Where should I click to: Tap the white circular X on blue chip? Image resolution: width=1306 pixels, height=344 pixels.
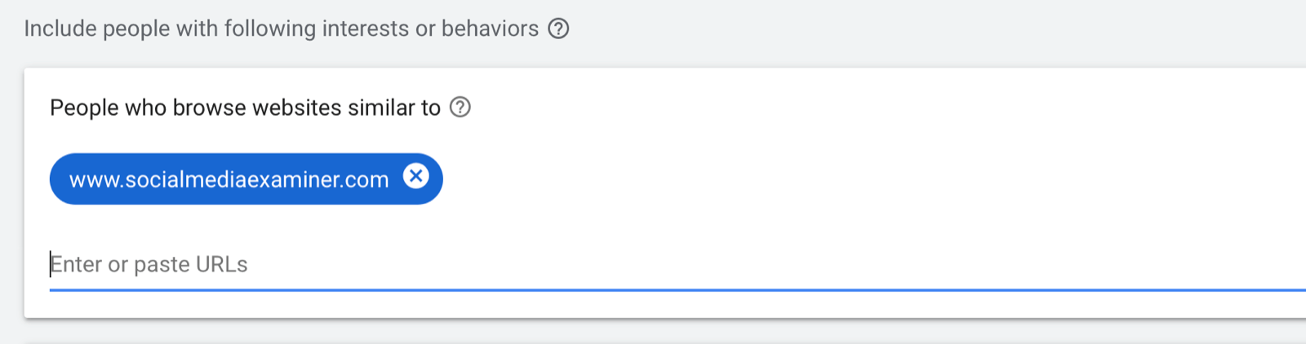pyautogui.click(x=416, y=175)
